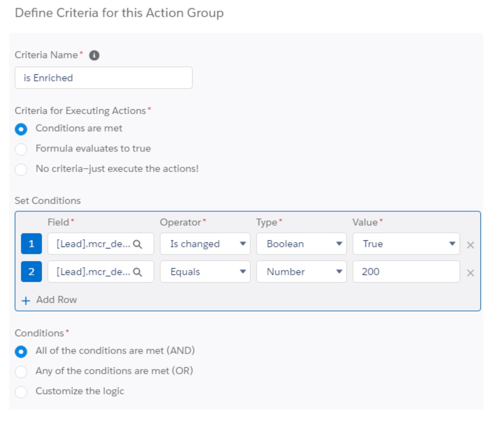Image resolution: width=493 pixels, height=421 pixels.
Task: Select 'No criteria–just execute the actions!'
Action: point(21,169)
